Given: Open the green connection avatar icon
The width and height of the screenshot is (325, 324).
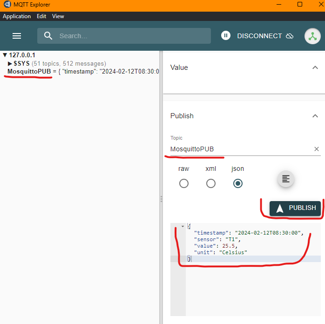Looking at the screenshot, I should 312,36.
